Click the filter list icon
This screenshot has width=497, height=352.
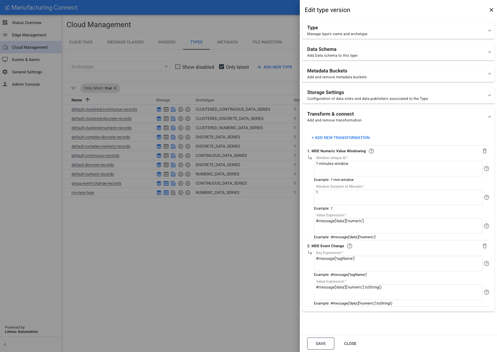tap(73, 88)
